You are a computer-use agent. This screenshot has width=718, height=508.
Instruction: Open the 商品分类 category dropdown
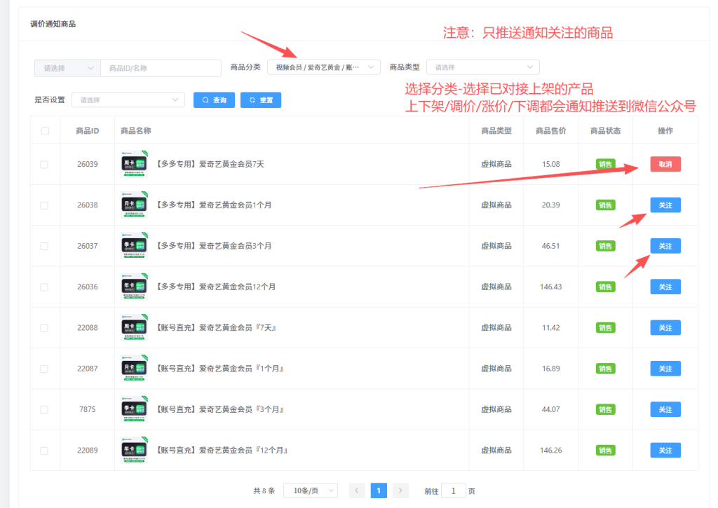coord(324,67)
